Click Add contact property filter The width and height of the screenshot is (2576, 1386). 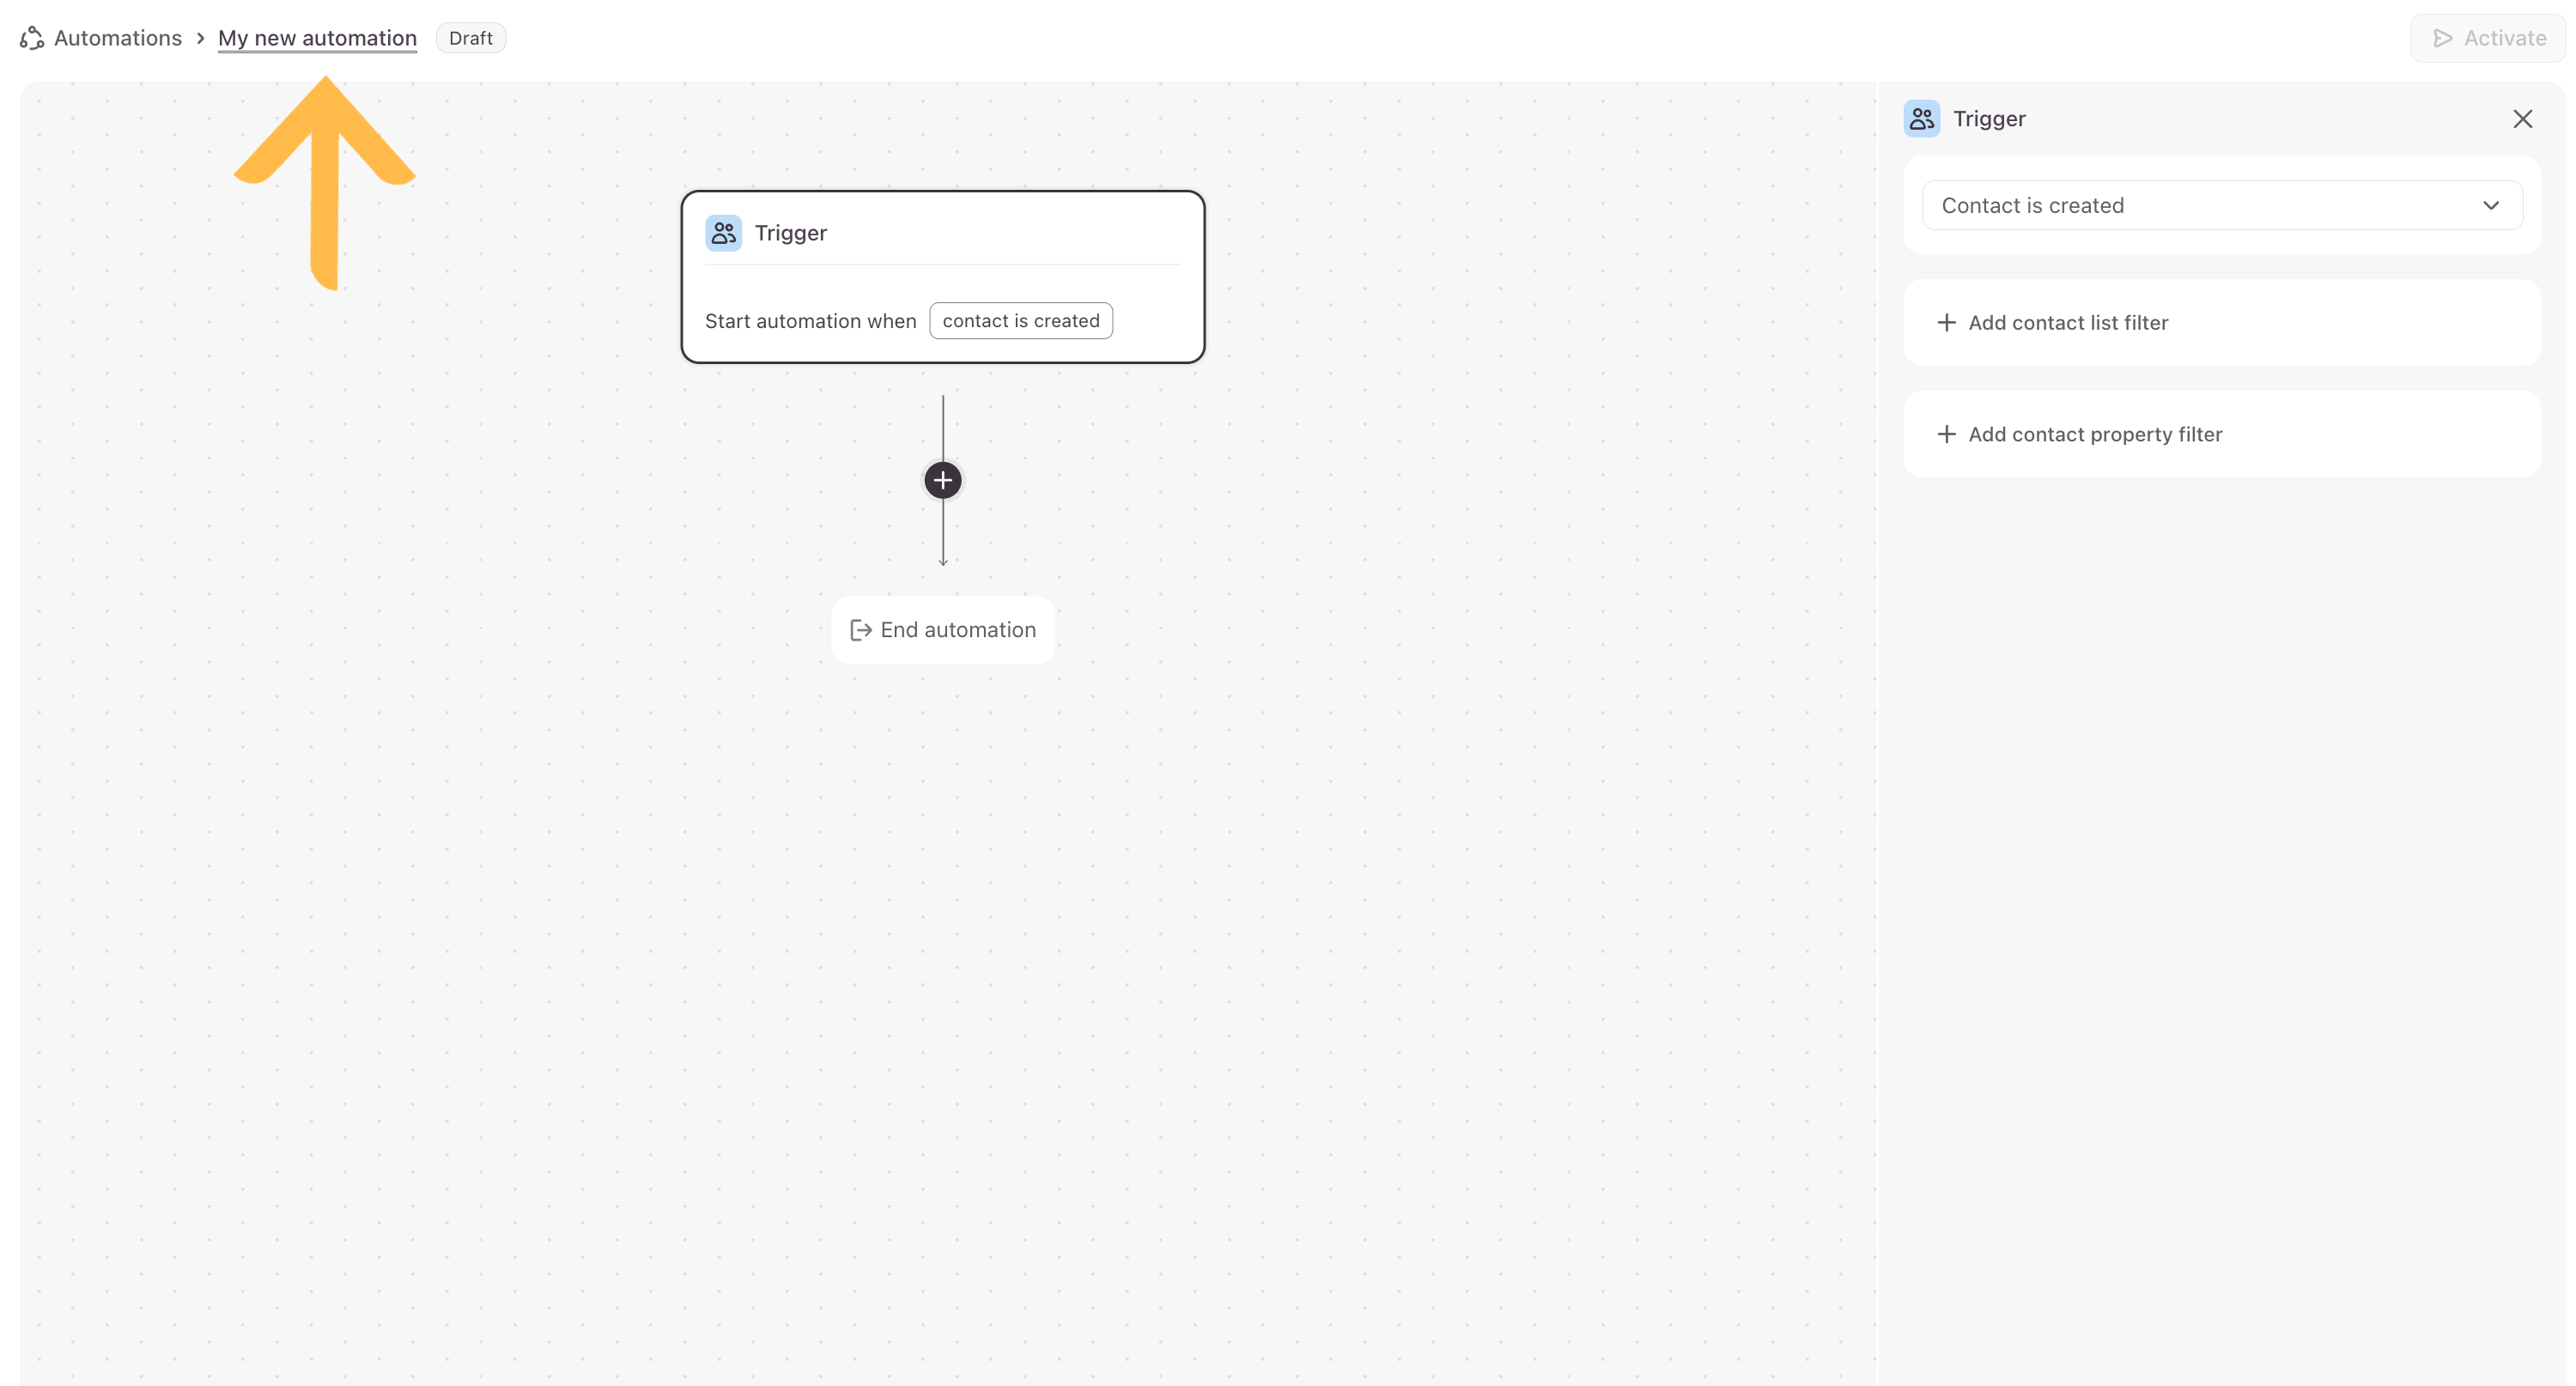tap(2095, 435)
